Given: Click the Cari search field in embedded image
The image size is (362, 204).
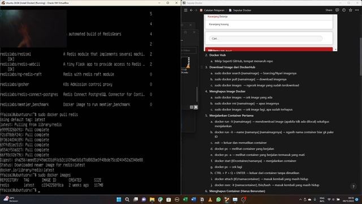Looking at the screenshot, I should click(265, 39).
